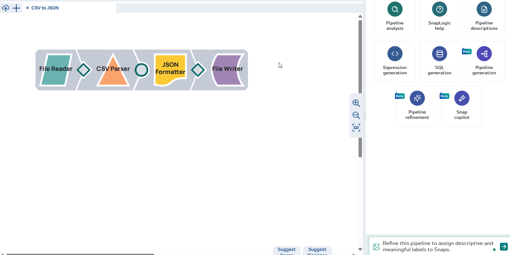
Task: Submit the prompt with arrow button
Action: [x=504, y=247]
